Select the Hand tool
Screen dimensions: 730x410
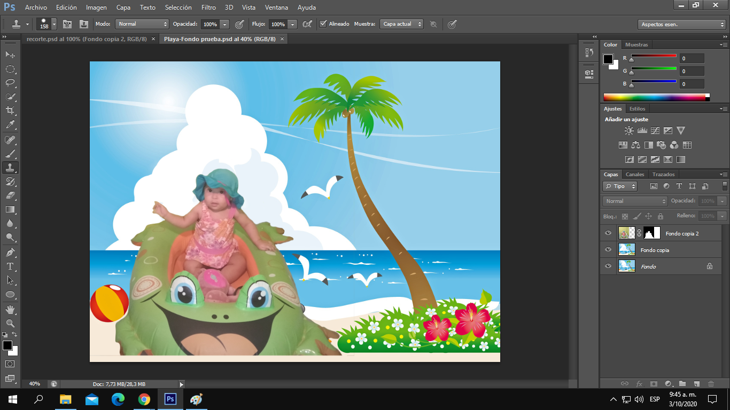click(x=10, y=309)
